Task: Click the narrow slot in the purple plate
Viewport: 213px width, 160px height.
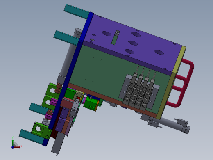Action: coord(116,37)
